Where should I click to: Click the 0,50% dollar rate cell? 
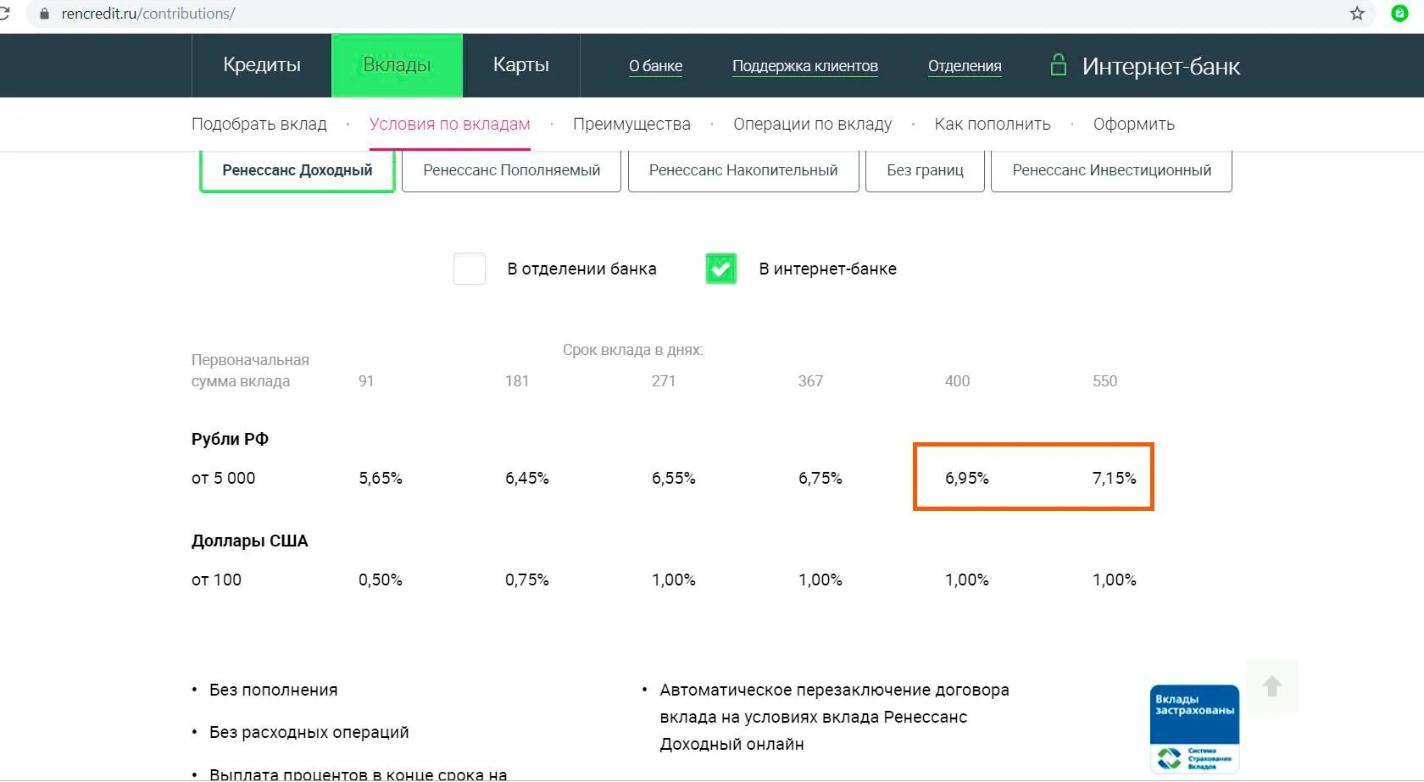[381, 580]
